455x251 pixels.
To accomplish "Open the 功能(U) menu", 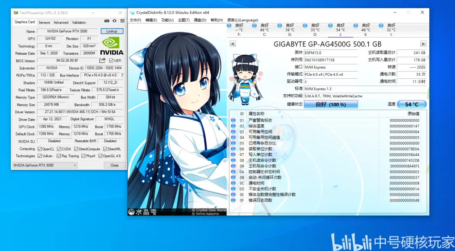I will tap(168, 20).
